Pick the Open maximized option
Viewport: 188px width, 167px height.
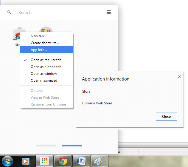tap(44, 81)
